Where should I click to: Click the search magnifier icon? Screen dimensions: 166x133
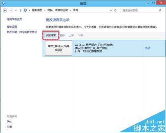tap(160, 11)
